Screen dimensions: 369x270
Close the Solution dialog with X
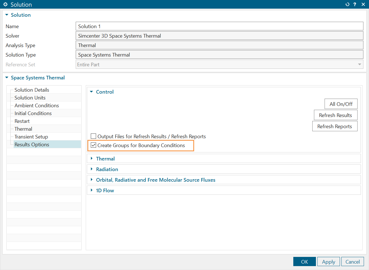pyautogui.click(x=363, y=4)
